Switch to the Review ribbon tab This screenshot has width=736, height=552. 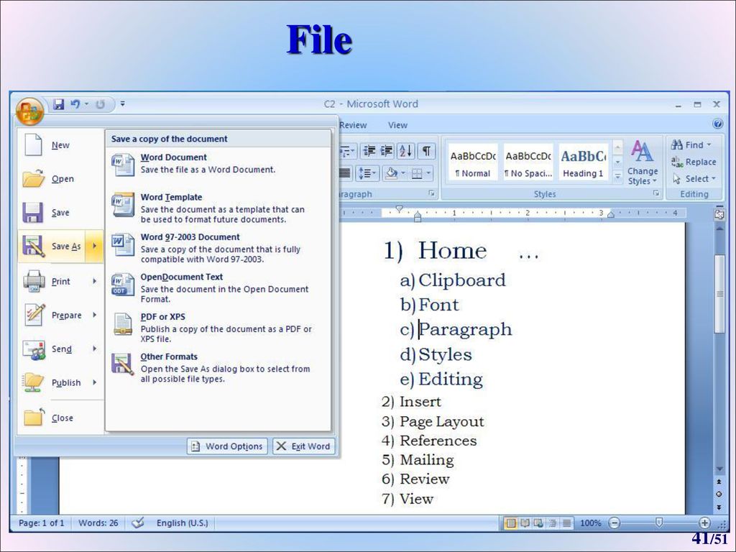pos(353,125)
